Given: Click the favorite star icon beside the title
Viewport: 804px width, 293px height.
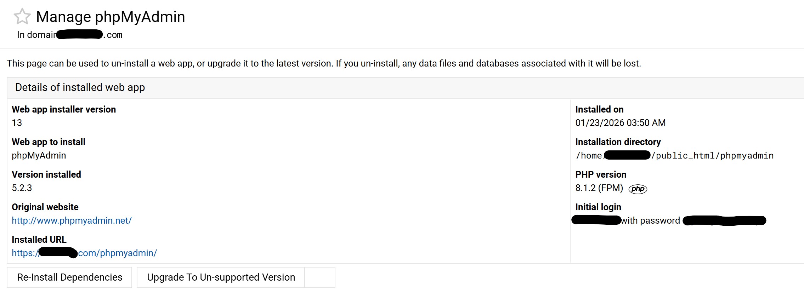Looking at the screenshot, I should pyautogui.click(x=22, y=17).
